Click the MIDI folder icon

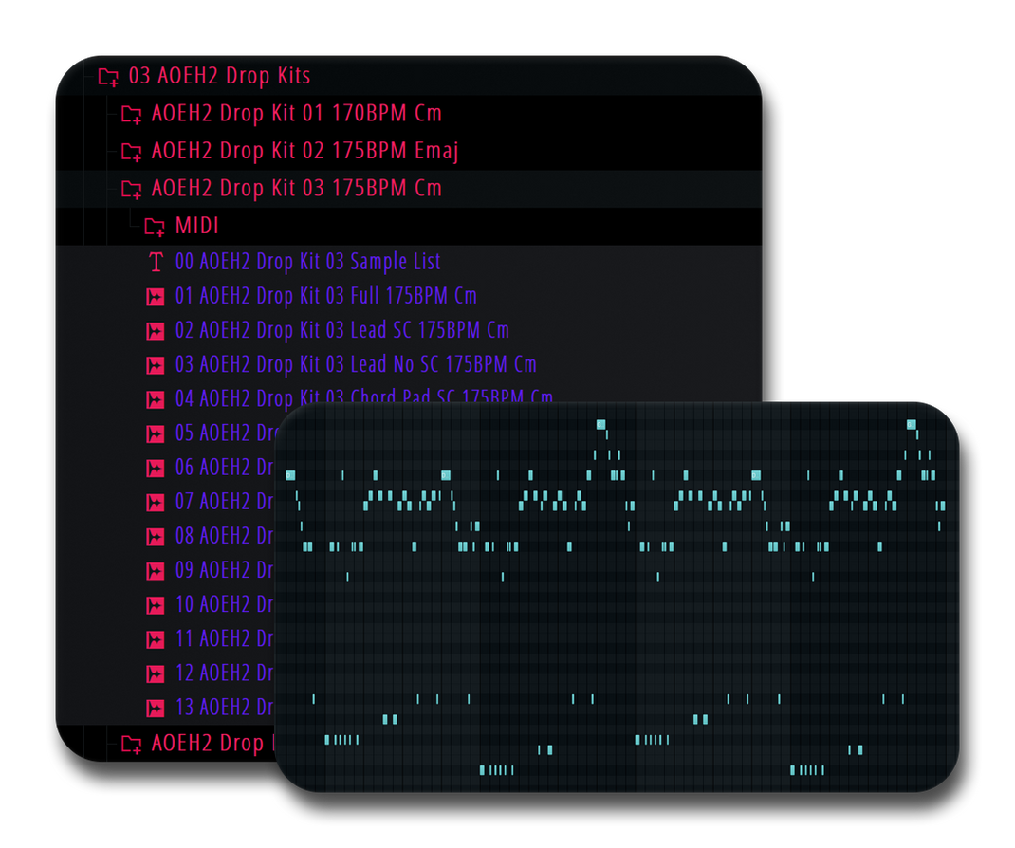154,227
